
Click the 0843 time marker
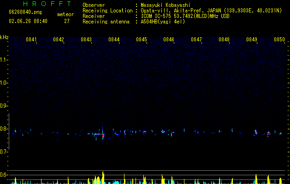(x=86, y=40)
